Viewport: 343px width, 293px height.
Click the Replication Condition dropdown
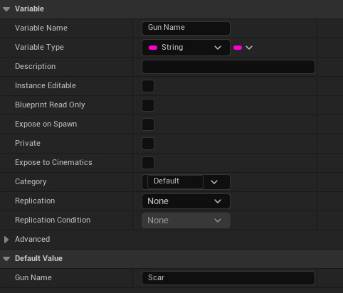186,220
